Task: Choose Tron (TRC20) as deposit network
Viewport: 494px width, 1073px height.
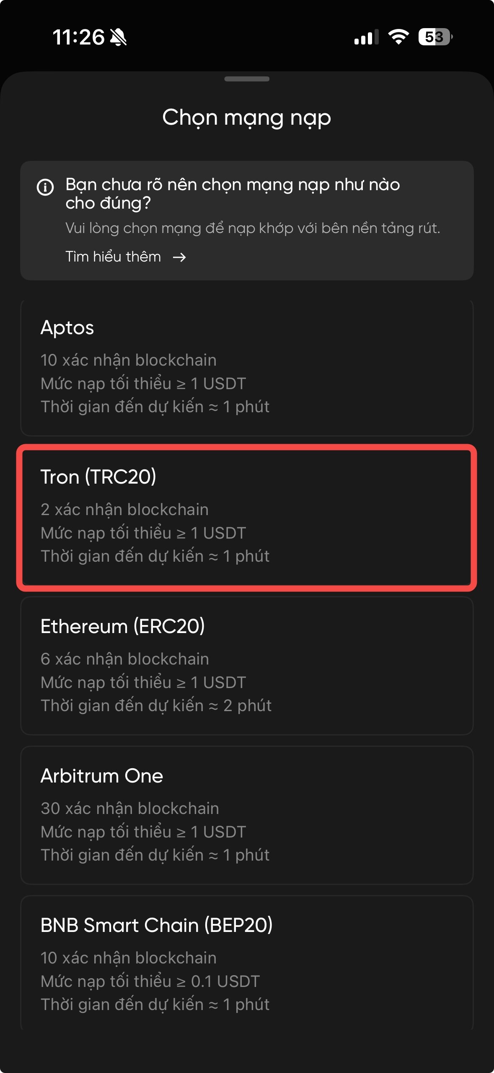Action: [x=247, y=517]
